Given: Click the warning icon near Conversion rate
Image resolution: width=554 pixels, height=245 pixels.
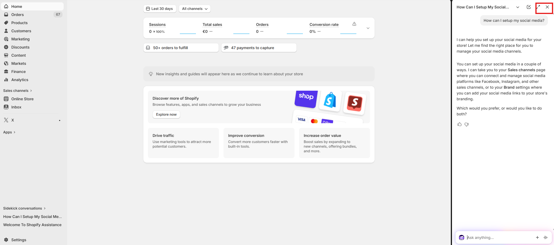Looking at the screenshot, I should coord(354,24).
